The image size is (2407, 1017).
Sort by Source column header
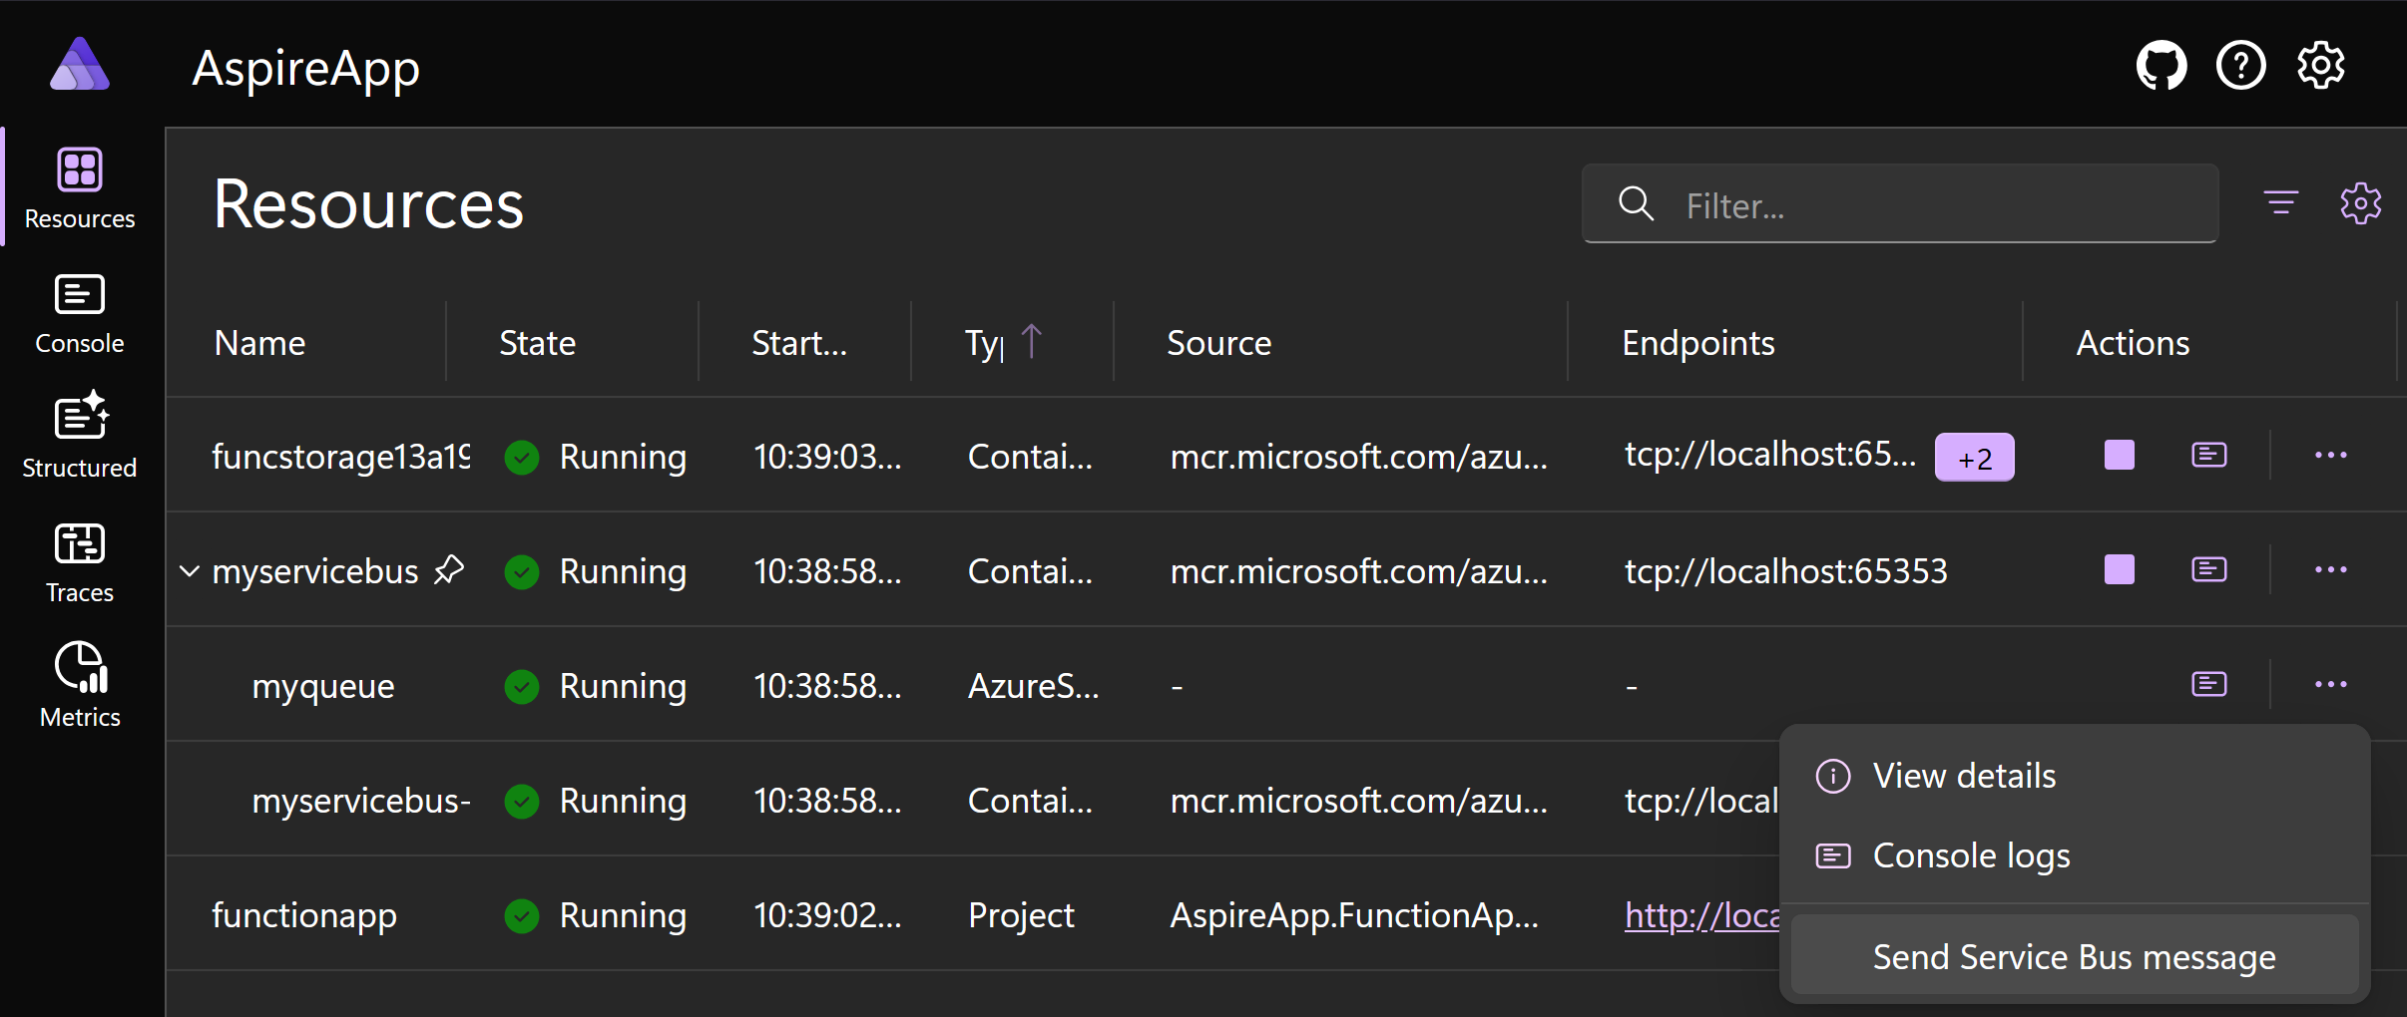coord(1218,343)
